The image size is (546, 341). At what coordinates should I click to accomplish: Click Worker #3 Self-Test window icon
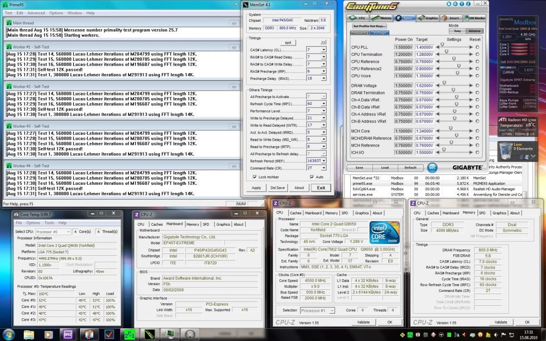pos(9,126)
